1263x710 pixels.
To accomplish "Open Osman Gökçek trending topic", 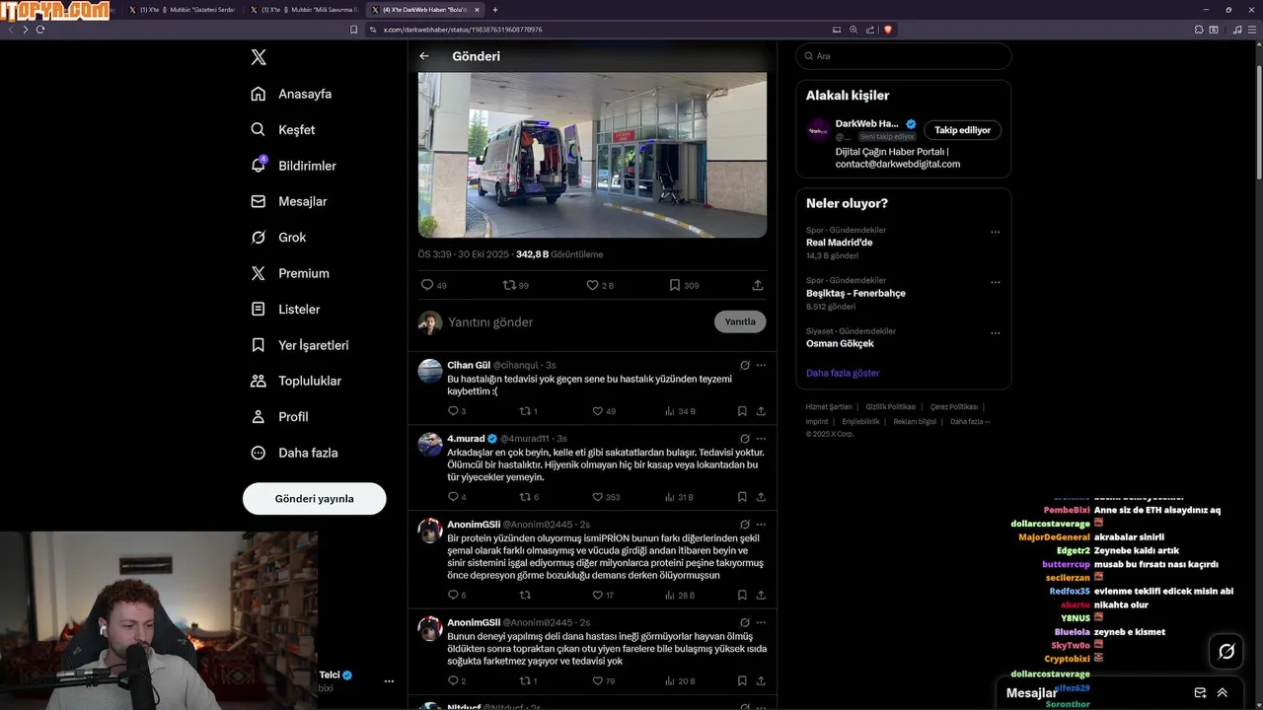I will [840, 343].
